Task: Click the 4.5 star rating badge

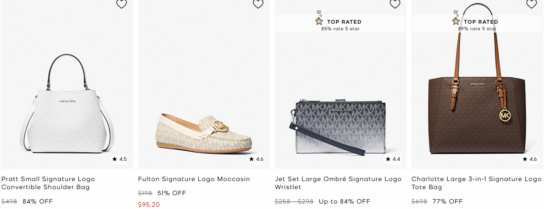Action: click(x=120, y=159)
